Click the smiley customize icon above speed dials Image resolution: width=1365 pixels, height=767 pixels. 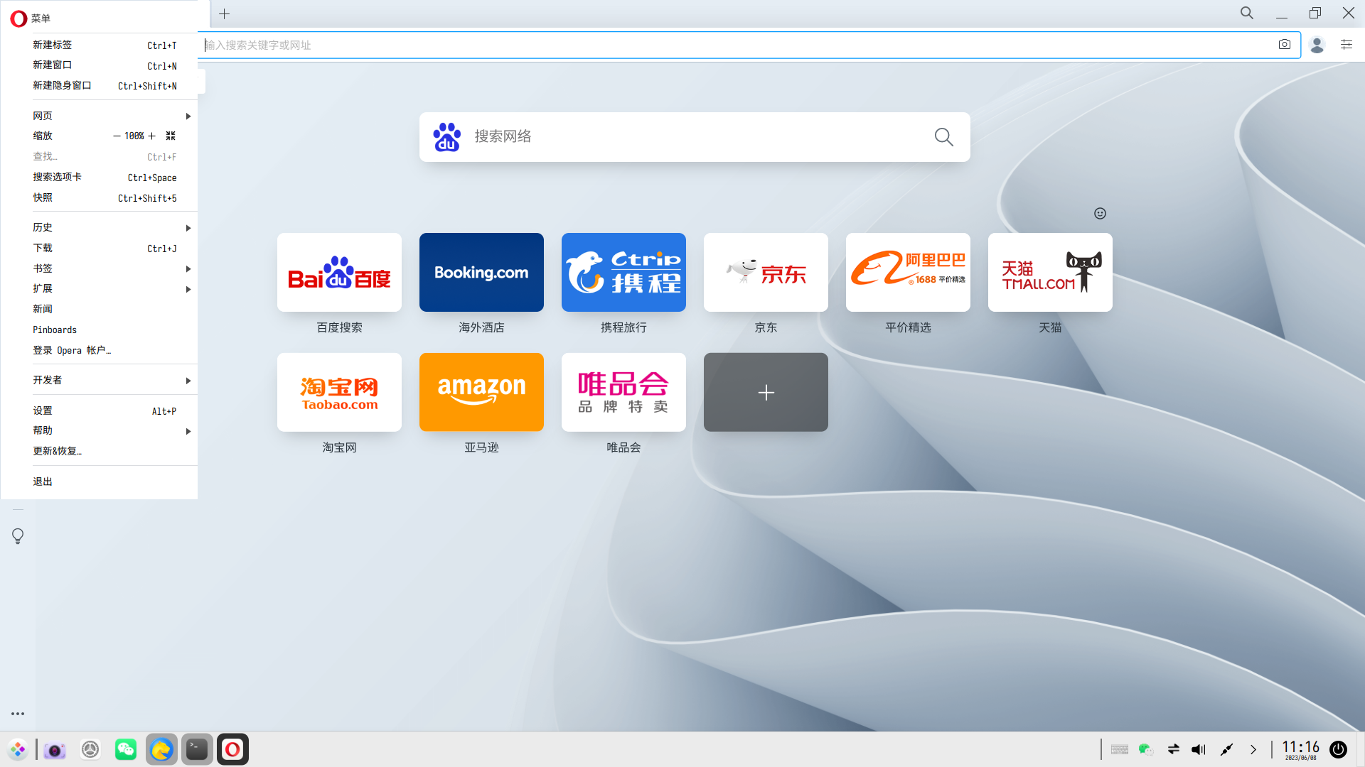coord(1100,213)
